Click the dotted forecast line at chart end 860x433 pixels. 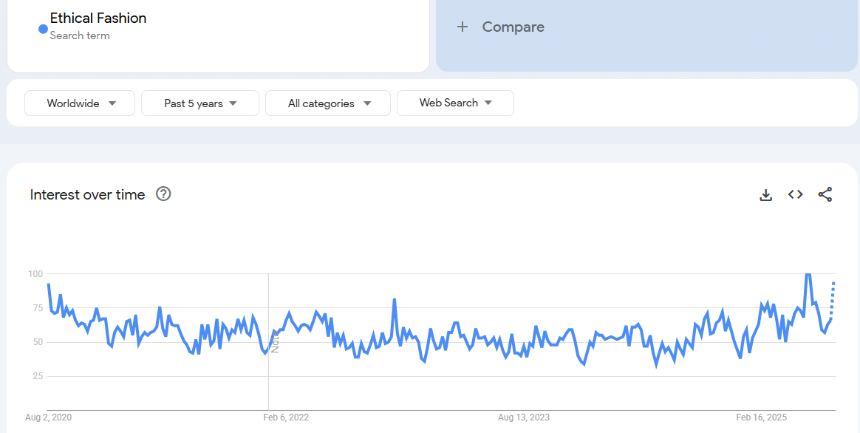(833, 296)
